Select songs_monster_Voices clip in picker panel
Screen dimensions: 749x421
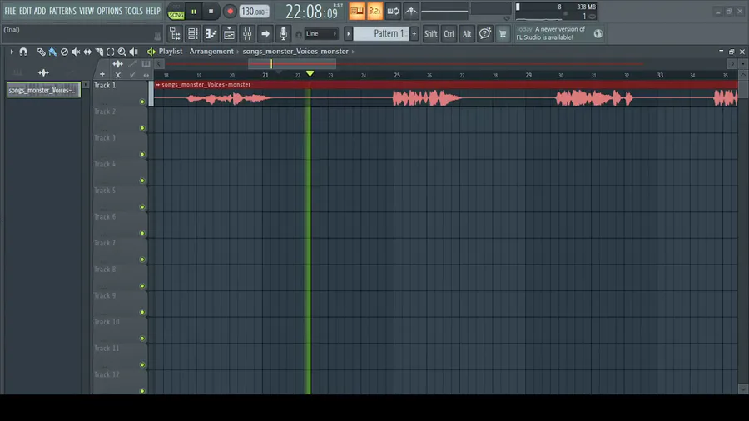pyautogui.click(x=43, y=90)
